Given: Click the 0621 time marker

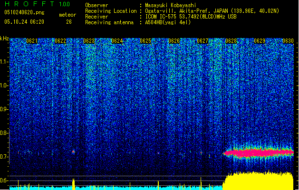Looking at the screenshot, I should point(32,41).
